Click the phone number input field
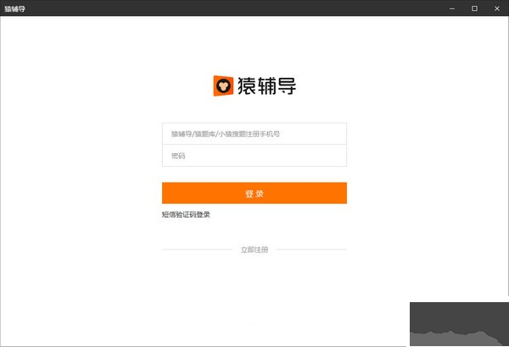This screenshot has width=509, height=347. click(255, 134)
